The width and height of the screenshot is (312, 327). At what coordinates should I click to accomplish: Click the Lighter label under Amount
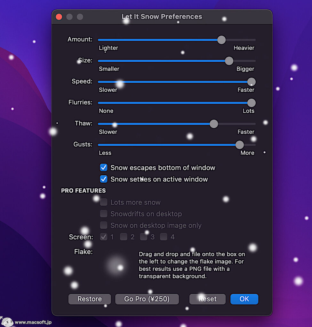coord(108,48)
